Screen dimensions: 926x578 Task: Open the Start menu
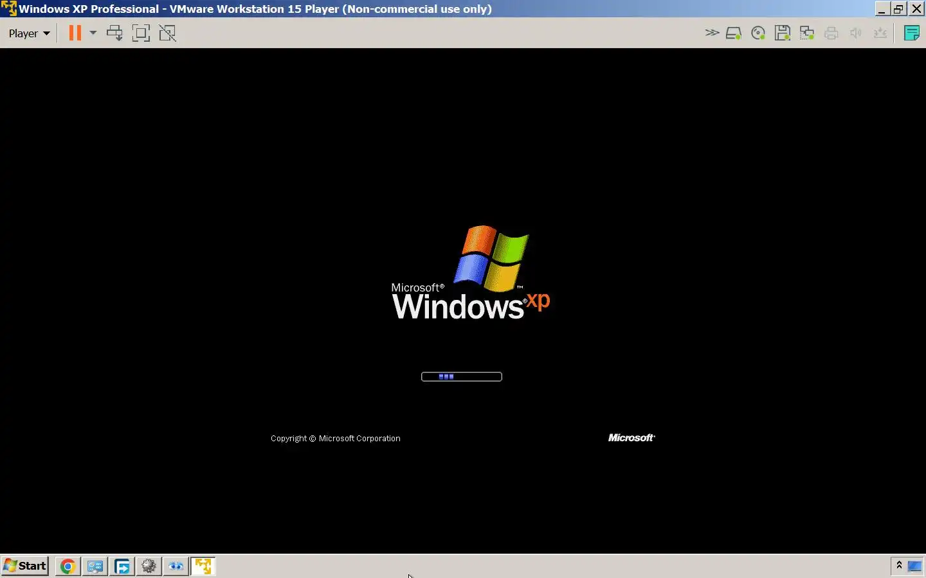click(25, 566)
